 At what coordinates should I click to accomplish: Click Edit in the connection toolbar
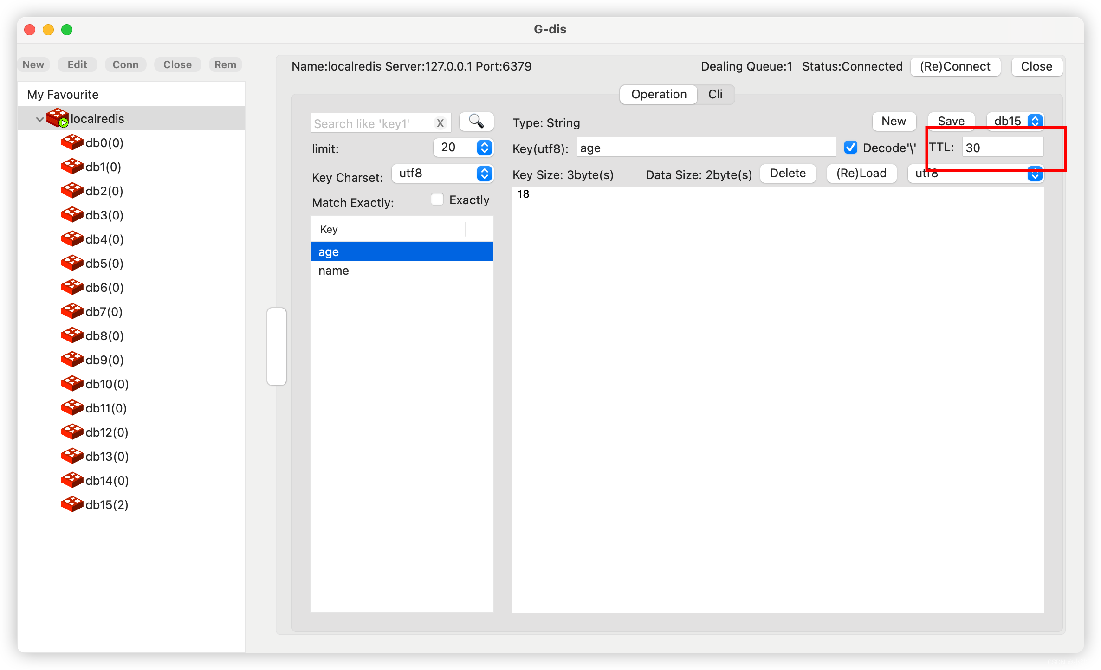(77, 64)
